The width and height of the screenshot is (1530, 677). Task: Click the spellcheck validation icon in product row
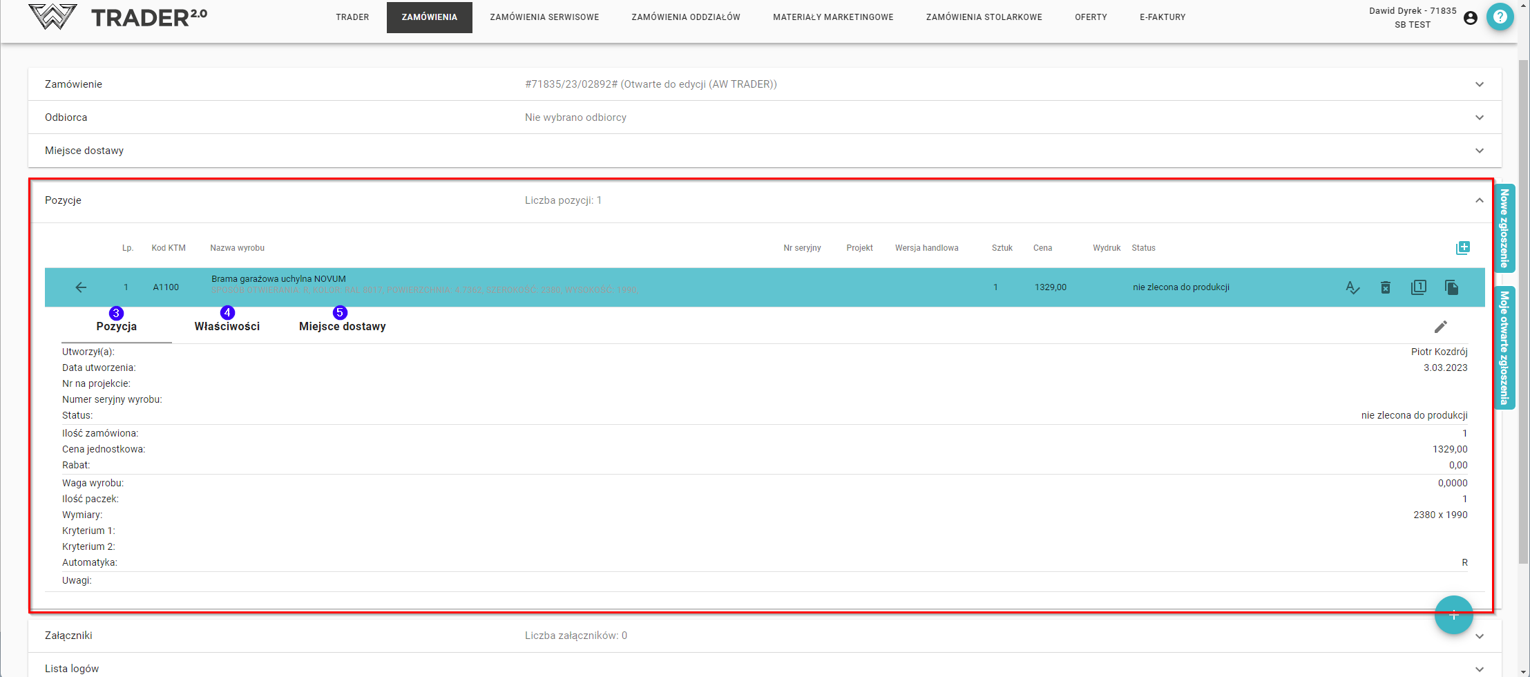pos(1352,287)
